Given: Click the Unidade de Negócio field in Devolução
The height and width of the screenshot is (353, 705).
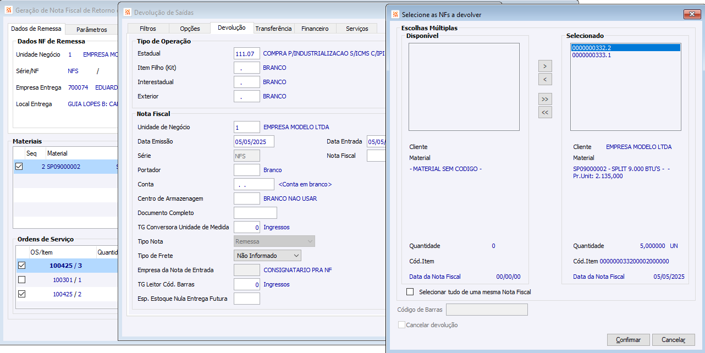Looking at the screenshot, I should 246,127.
